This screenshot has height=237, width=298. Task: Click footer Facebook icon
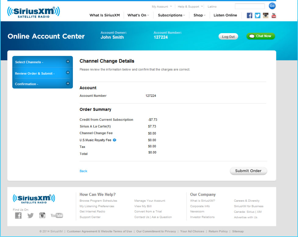pyautogui.click(x=18, y=215)
